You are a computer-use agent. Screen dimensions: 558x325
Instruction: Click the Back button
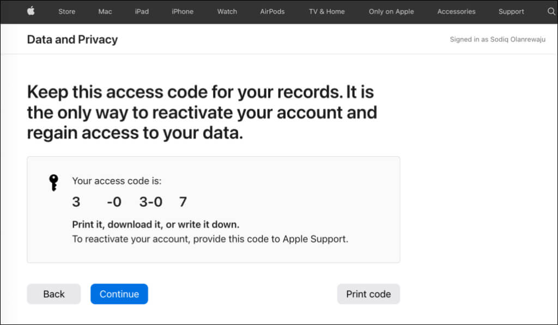pos(54,294)
